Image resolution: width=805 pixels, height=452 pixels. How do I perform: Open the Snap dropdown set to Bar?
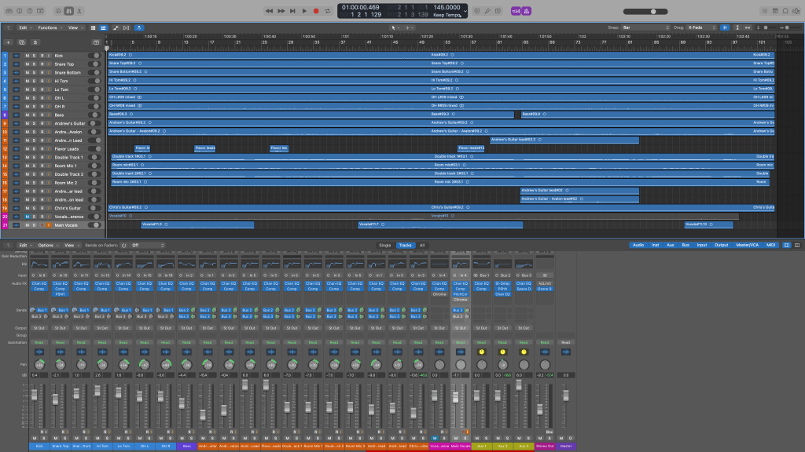646,27
